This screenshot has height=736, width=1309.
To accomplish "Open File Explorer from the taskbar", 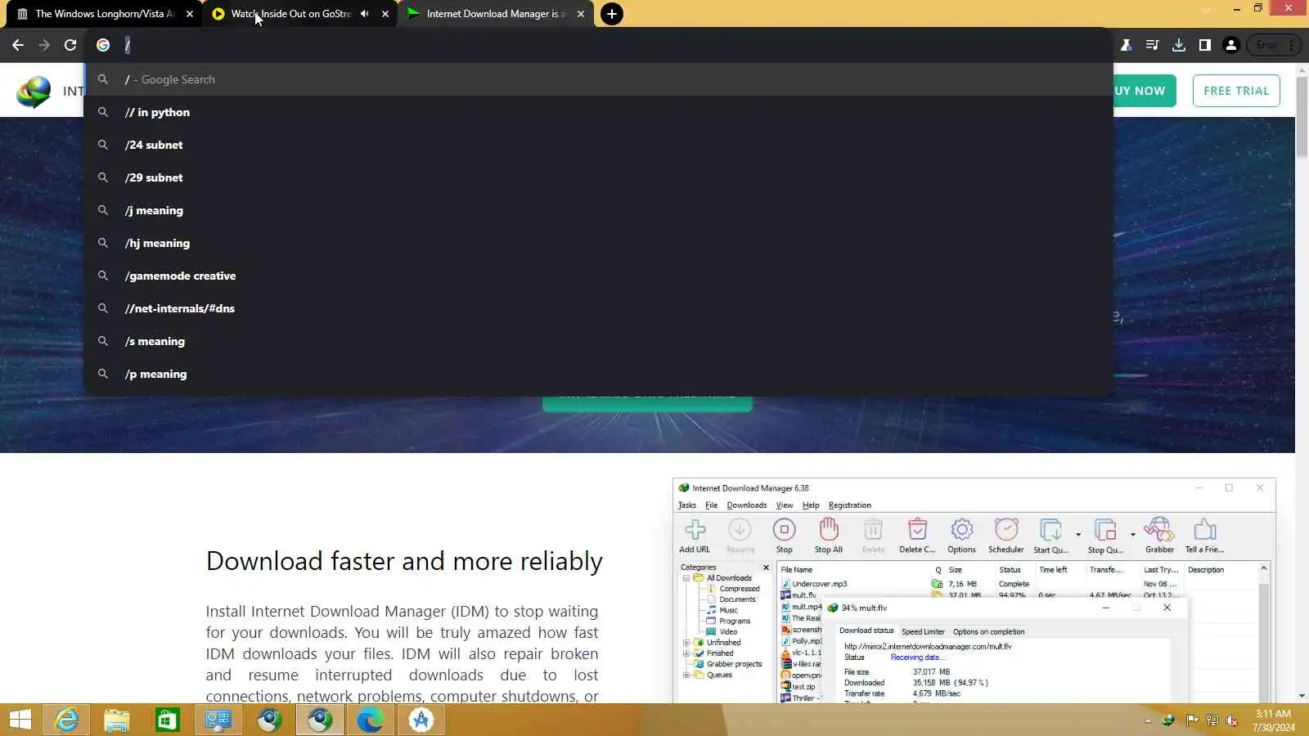I will [x=117, y=720].
